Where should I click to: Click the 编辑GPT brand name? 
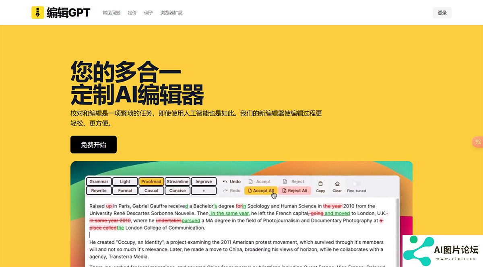click(68, 13)
